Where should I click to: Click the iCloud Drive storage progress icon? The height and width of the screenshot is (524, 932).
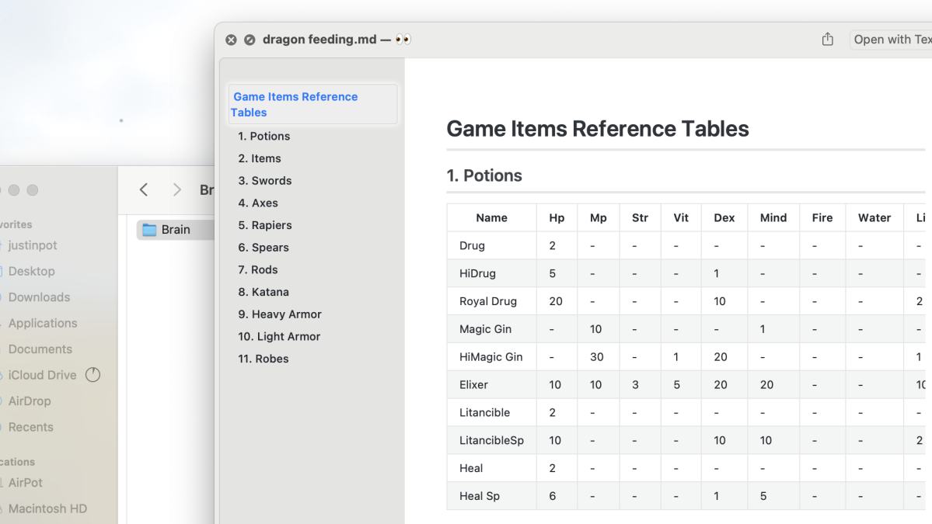pyautogui.click(x=93, y=375)
